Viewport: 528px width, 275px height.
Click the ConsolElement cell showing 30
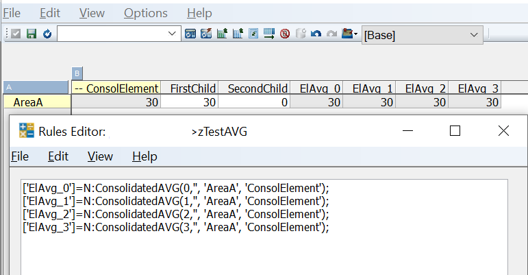pos(116,101)
